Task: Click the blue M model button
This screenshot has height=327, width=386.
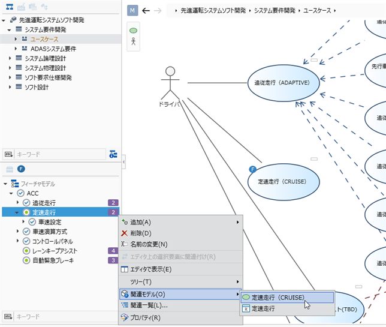Action: pyautogui.click(x=133, y=11)
